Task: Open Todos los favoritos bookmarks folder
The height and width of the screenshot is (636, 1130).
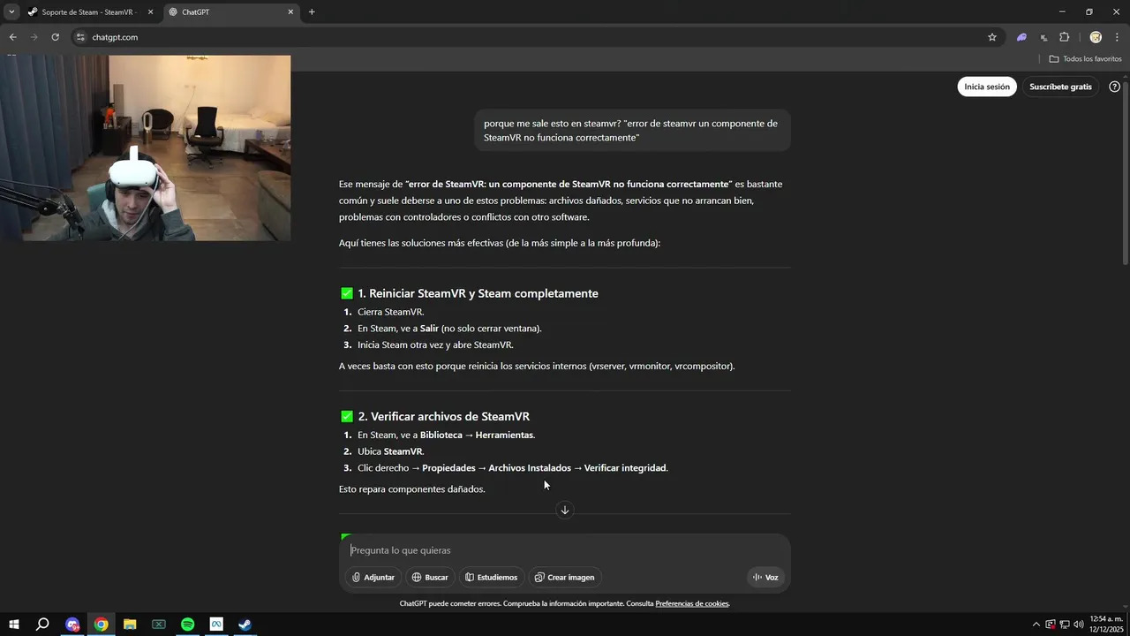Action: click(1086, 58)
